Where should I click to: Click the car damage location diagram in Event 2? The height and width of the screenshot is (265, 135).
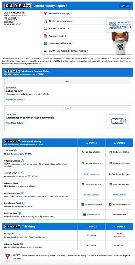click(118, 121)
